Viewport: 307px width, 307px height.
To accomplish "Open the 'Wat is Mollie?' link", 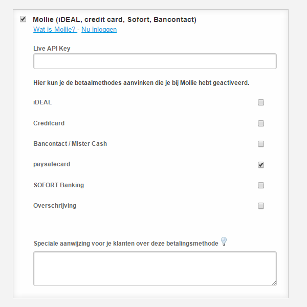I will (x=55, y=29).
